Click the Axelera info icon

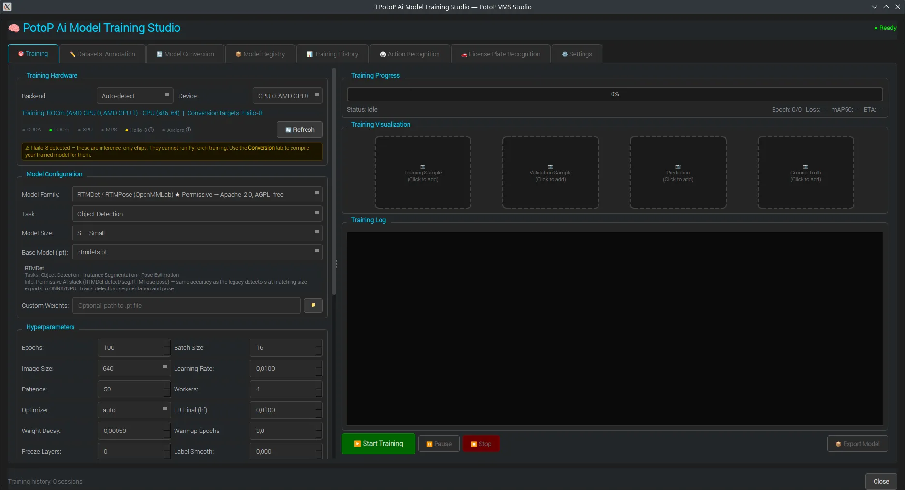pos(189,130)
